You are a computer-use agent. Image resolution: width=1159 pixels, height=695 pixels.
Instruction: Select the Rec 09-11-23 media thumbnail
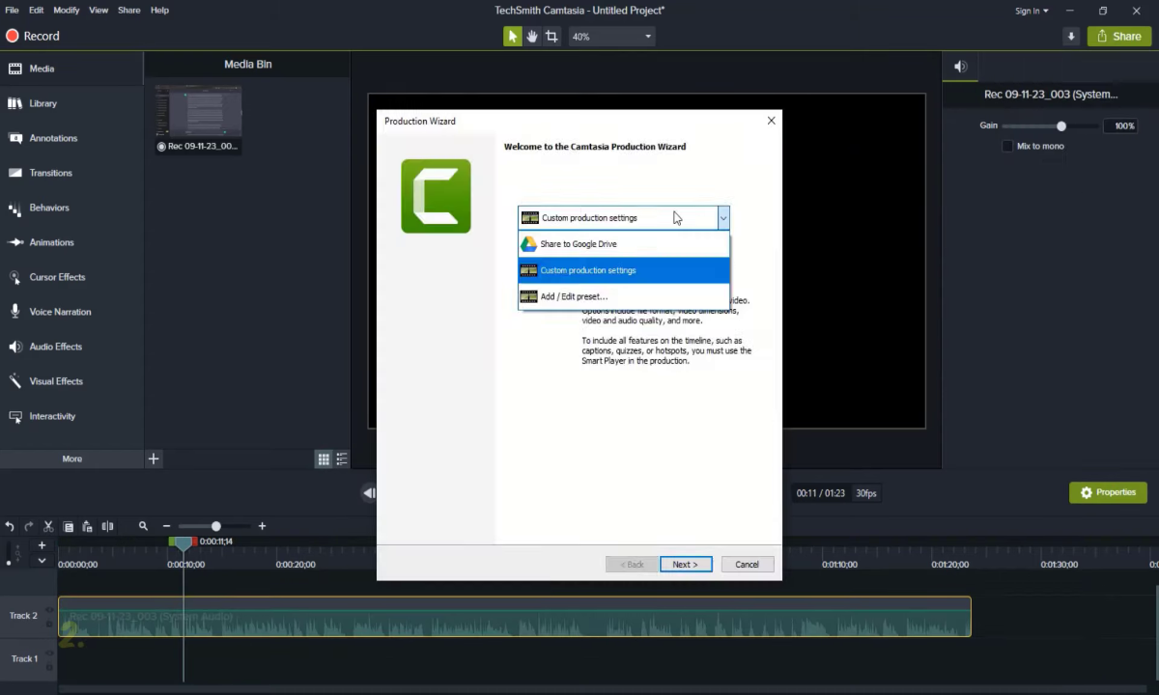pyautogui.click(x=198, y=112)
